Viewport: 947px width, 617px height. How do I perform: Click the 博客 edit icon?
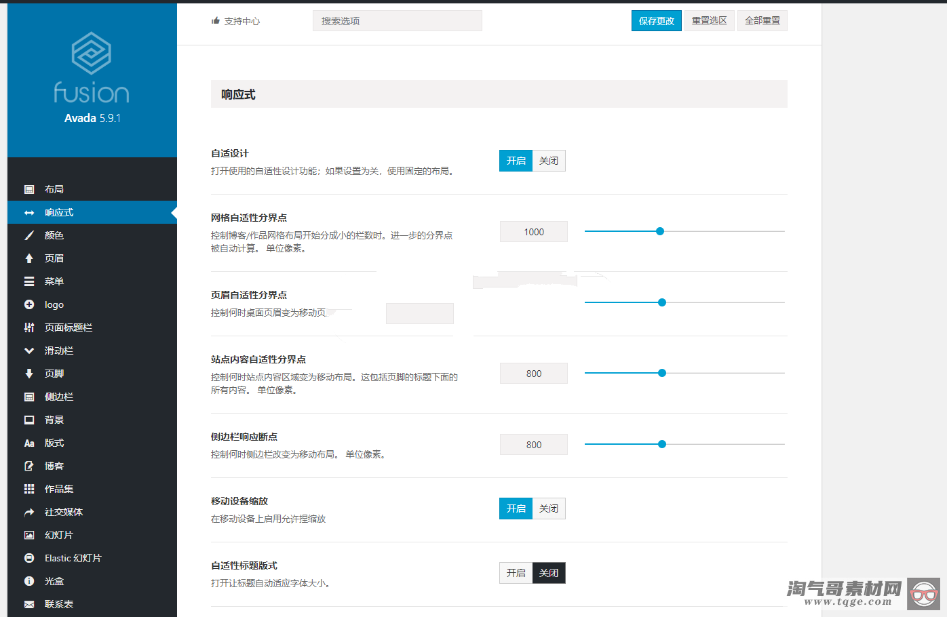[29, 466]
